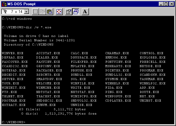Image resolution: width=176 pixels, height=126 pixels.
Task: Click the MS-DOS Prompt title bar text
Action: point(22,4)
